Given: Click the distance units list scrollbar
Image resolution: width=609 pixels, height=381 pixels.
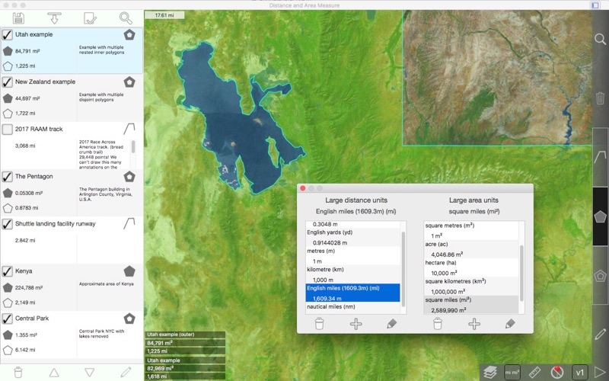Looking at the screenshot, I should (x=403, y=269).
